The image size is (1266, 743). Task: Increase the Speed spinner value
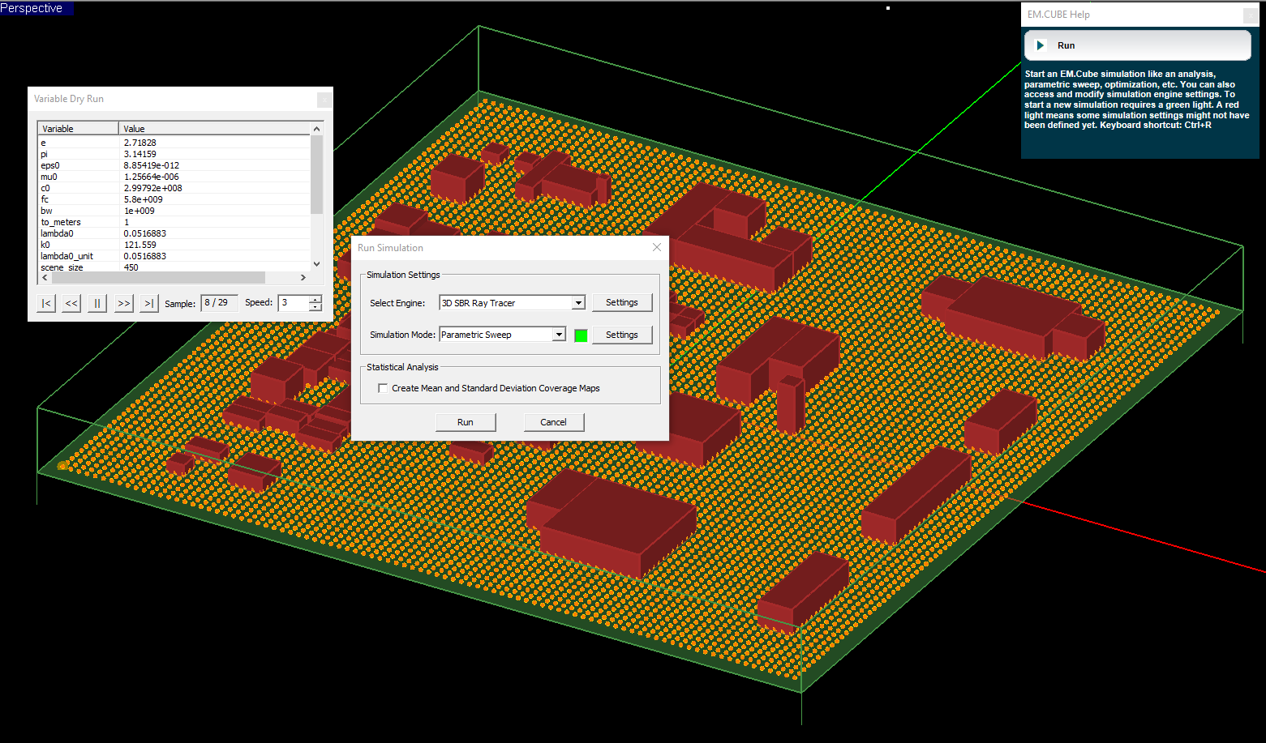315,299
